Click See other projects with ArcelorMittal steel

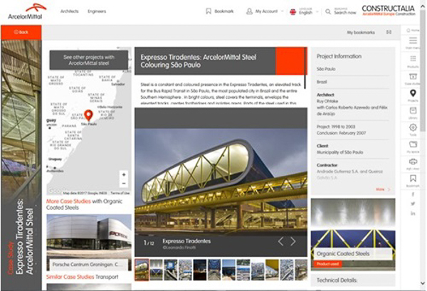click(88, 60)
